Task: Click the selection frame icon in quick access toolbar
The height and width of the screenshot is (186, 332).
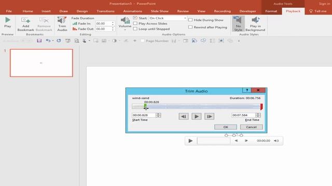Action: [x=222, y=41]
